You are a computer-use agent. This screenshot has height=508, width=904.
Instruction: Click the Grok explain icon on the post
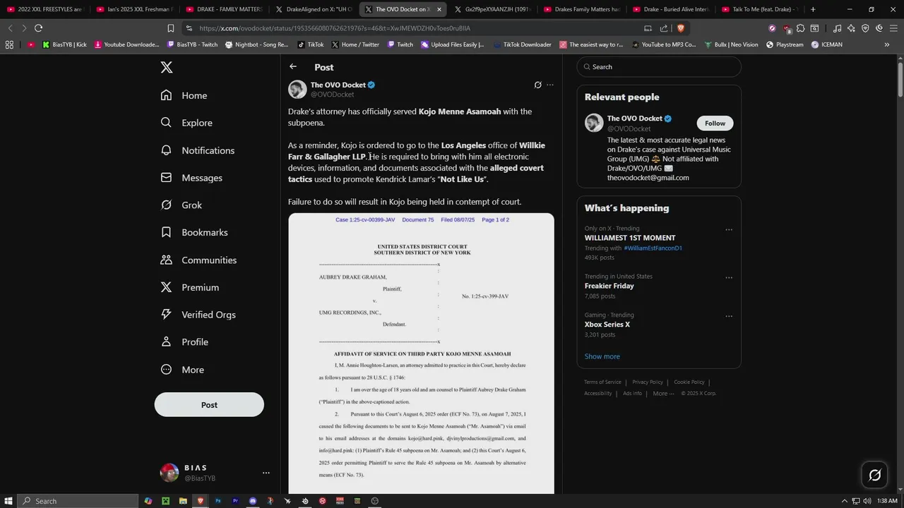537,85
